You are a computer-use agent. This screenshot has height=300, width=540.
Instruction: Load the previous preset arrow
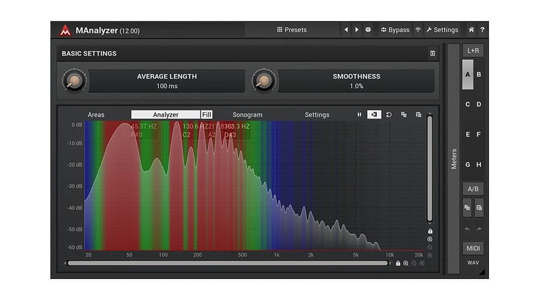(x=346, y=29)
